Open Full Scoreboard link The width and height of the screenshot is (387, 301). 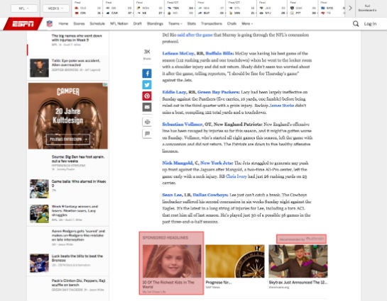tap(367, 8)
